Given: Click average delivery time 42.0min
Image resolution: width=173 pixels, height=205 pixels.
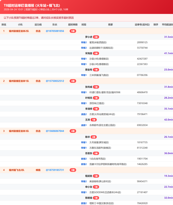Looking at the screenshot, I should tap(168, 120).
